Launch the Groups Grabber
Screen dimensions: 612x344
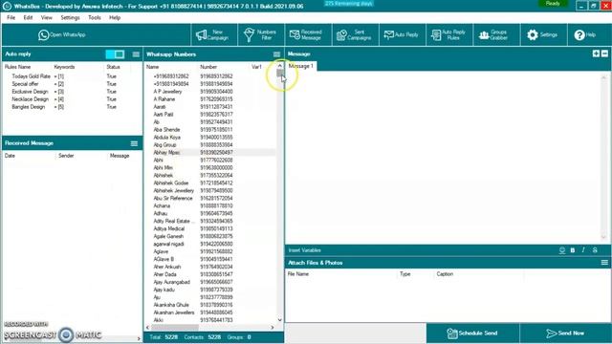pyautogui.click(x=495, y=34)
